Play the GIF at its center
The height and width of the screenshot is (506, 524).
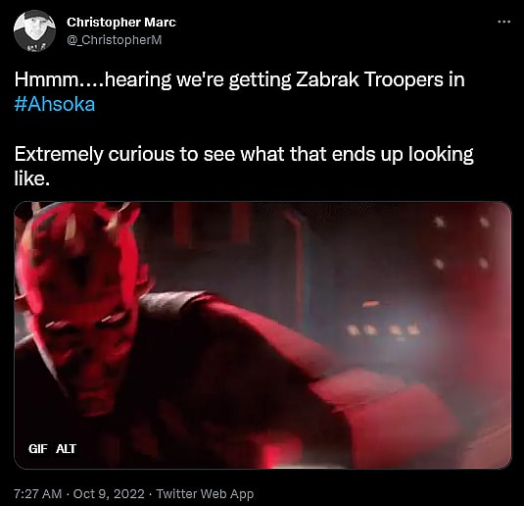pyautogui.click(x=262, y=335)
